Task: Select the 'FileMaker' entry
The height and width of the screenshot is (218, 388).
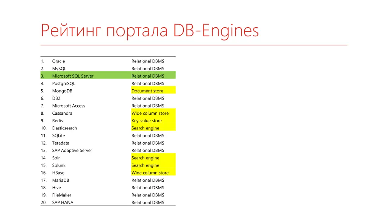Action: point(62,195)
